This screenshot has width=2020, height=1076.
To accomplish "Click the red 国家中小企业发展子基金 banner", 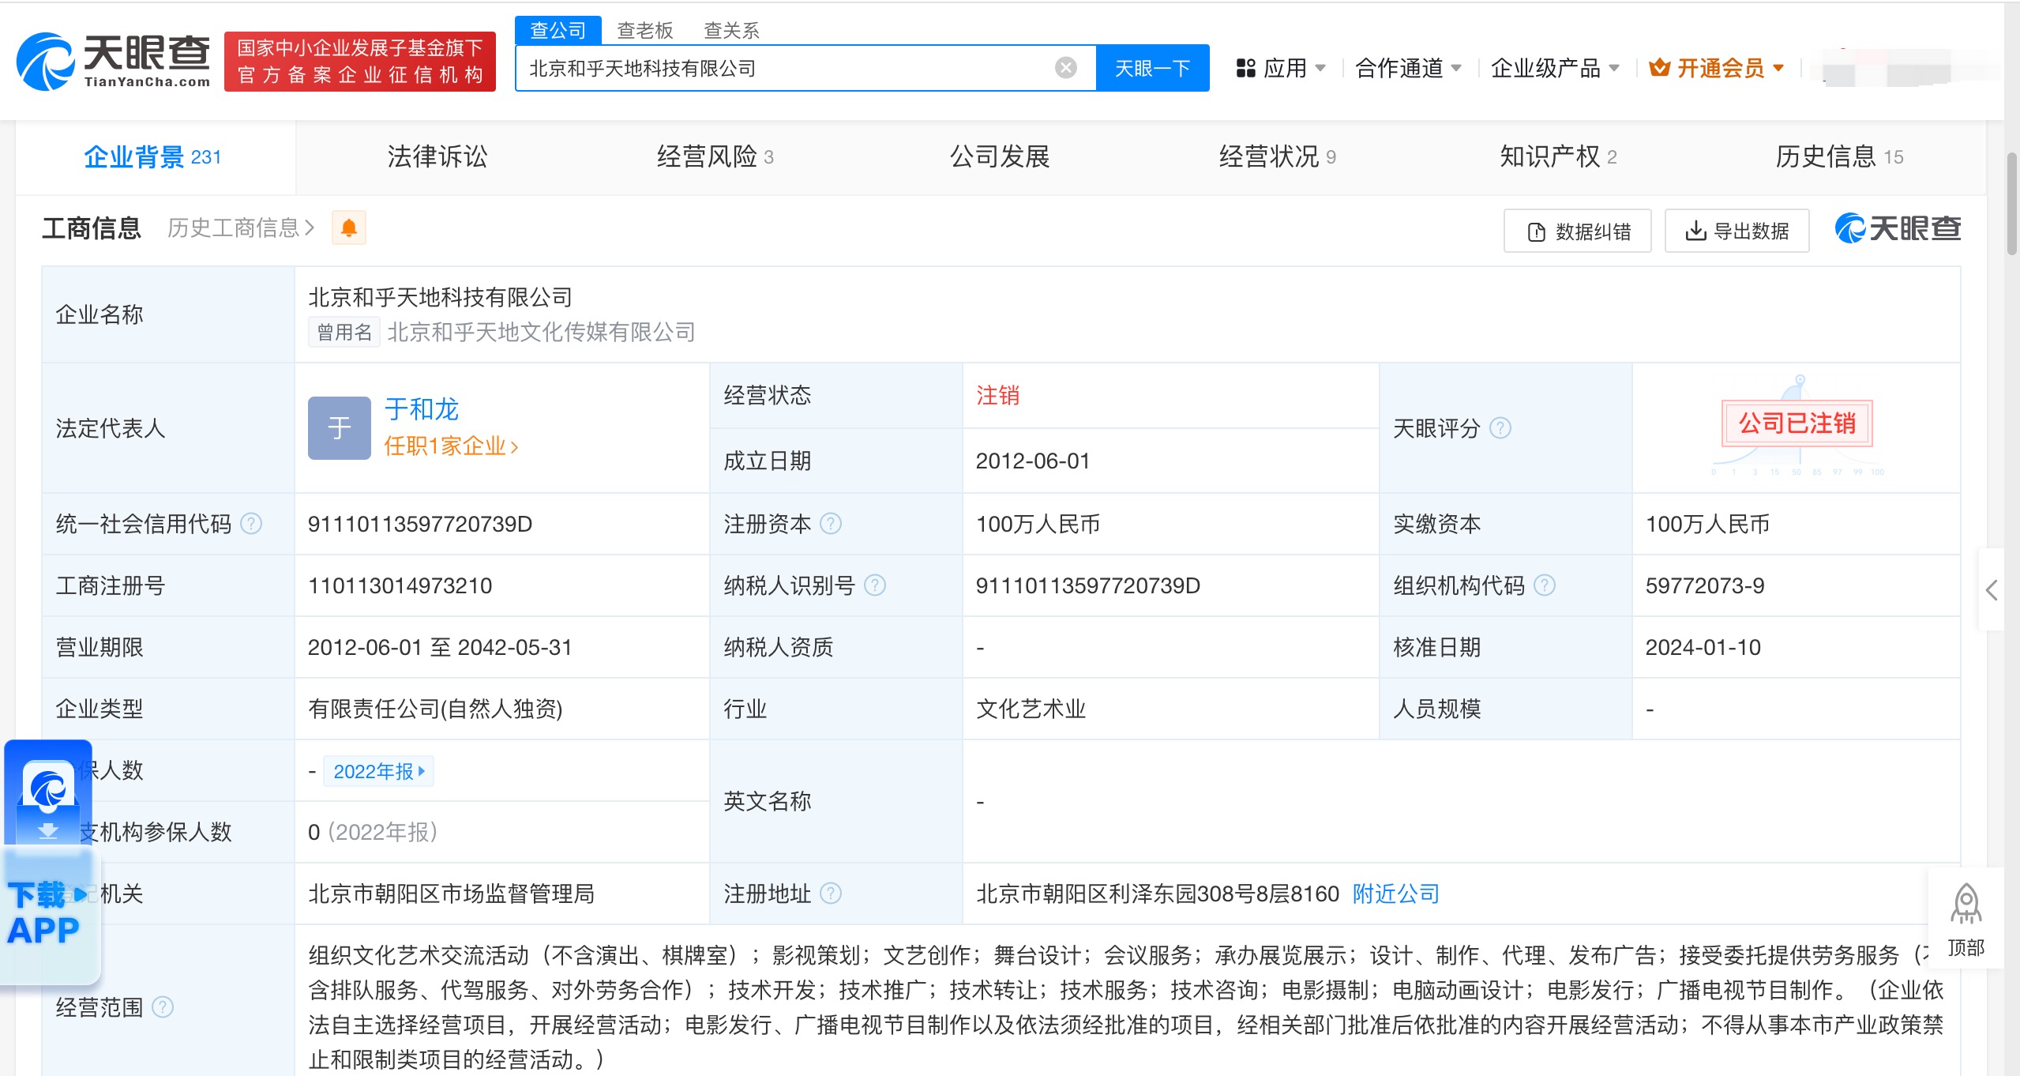I will [x=360, y=62].
